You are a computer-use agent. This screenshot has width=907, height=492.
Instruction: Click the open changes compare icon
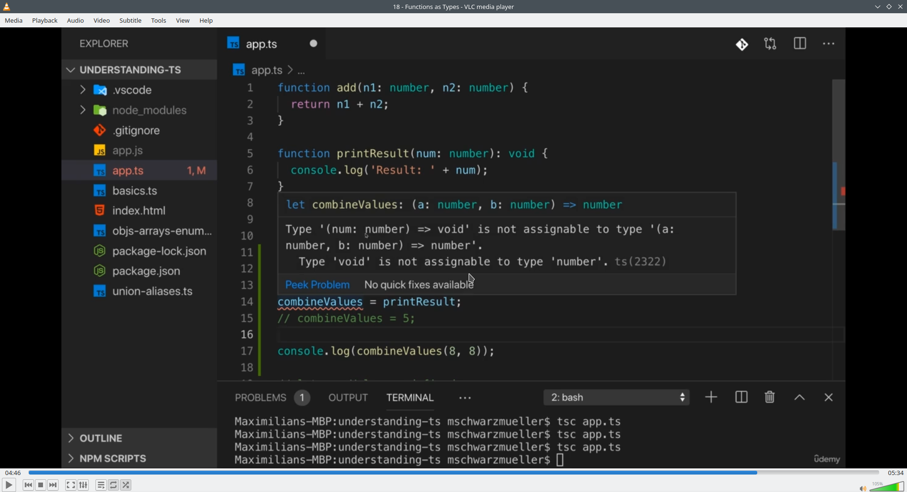(770, 44)
